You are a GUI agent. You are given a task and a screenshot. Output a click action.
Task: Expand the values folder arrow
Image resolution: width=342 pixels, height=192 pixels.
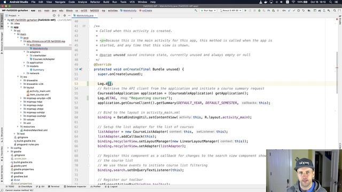(21, 119)
